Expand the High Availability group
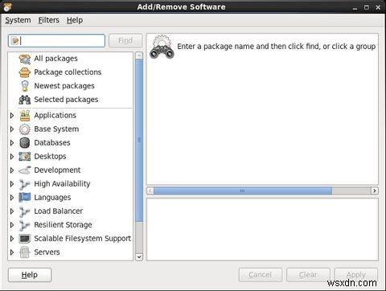Image resolution: width=386 pixels, height=291 pixels. [x=12, y=184]
